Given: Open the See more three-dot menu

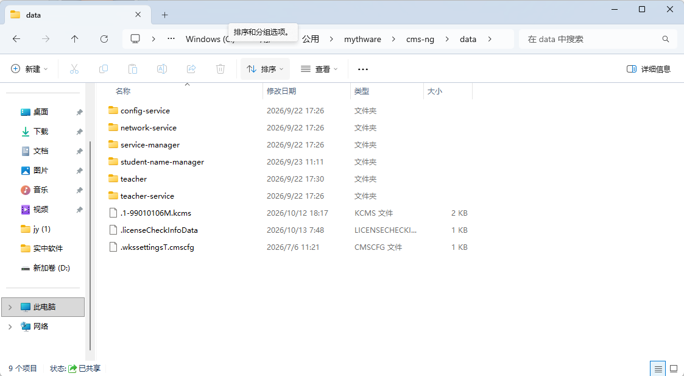Looking at the screenshot, I should (362, 69).
